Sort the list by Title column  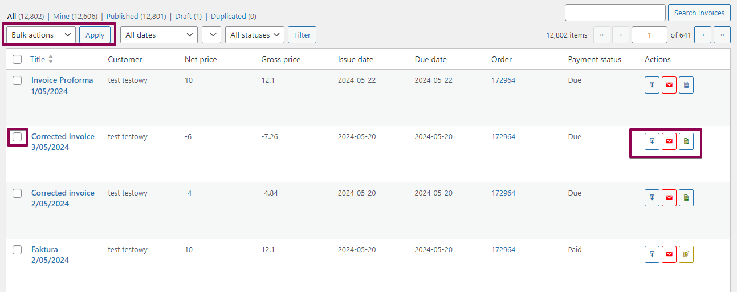click(x=38, y=59)
